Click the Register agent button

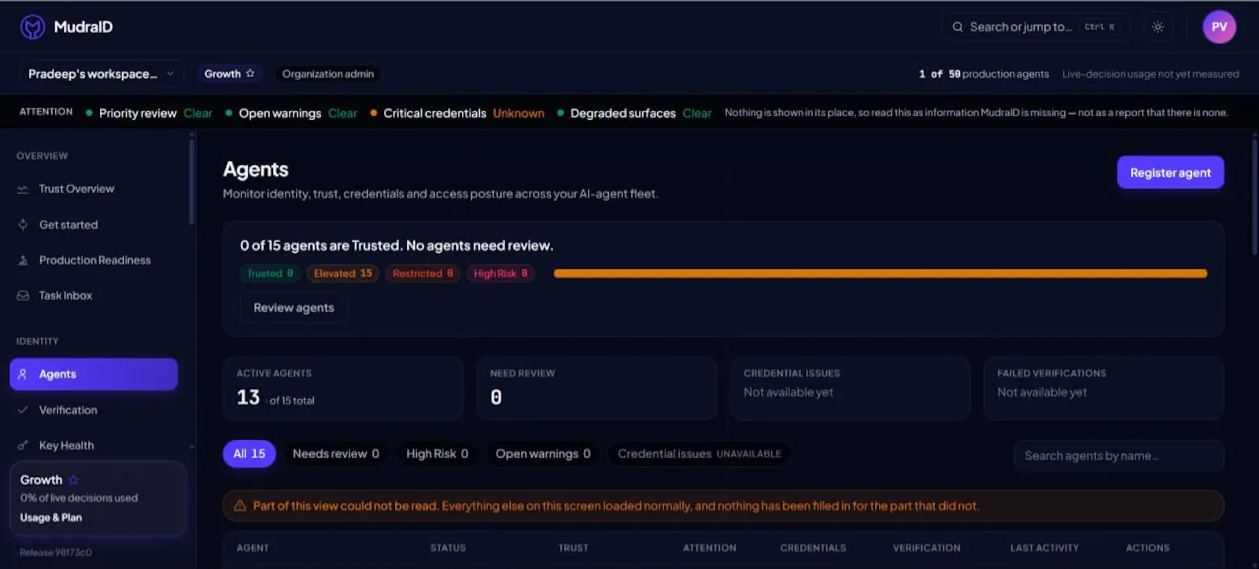[1170, 173]
